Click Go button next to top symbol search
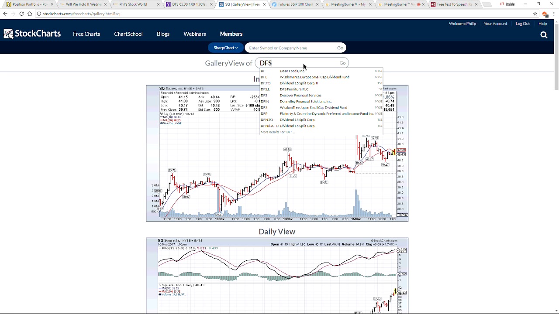Image resolution: width=559 pixels, height=314 pixels. (340, 48)
